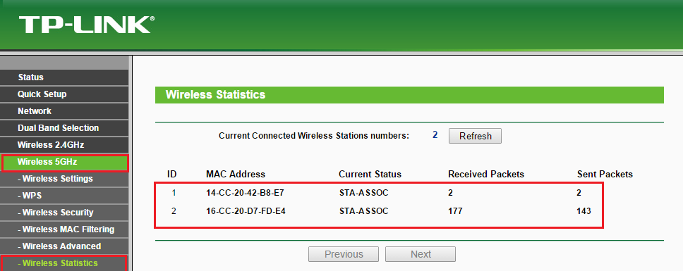The height and width of the screenshot is (271, 683).
Task: Click the connected stations count 2
Action: pos(435,135)
